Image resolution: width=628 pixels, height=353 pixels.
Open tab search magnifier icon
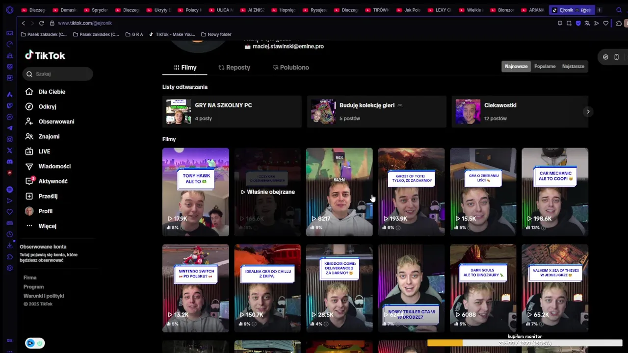point(619,10)
